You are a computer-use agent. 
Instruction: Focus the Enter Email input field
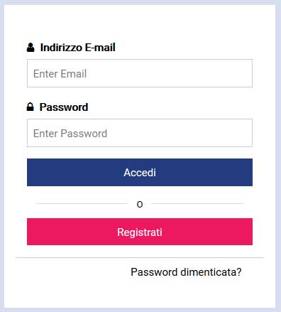click(140, 73)
